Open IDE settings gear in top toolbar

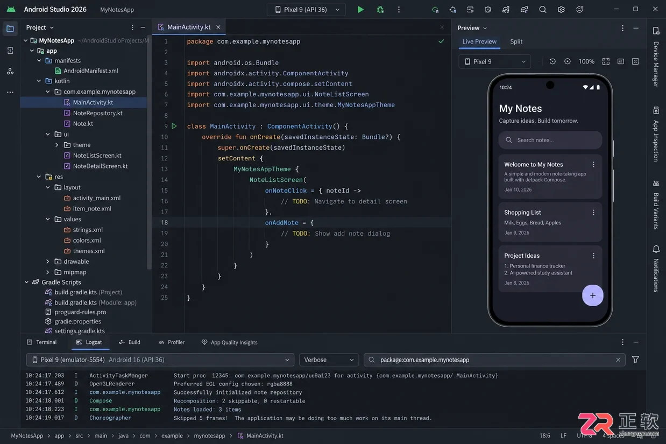coord(561,9)
